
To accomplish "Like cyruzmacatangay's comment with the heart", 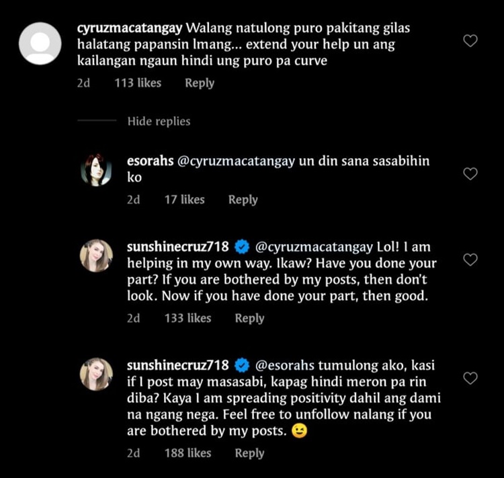I will (x=470, y=41).
